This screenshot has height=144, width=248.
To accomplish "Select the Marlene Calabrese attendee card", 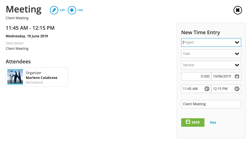I will coord(37,77).
